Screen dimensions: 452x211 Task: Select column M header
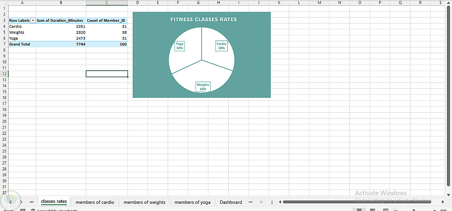pos(319,3)
